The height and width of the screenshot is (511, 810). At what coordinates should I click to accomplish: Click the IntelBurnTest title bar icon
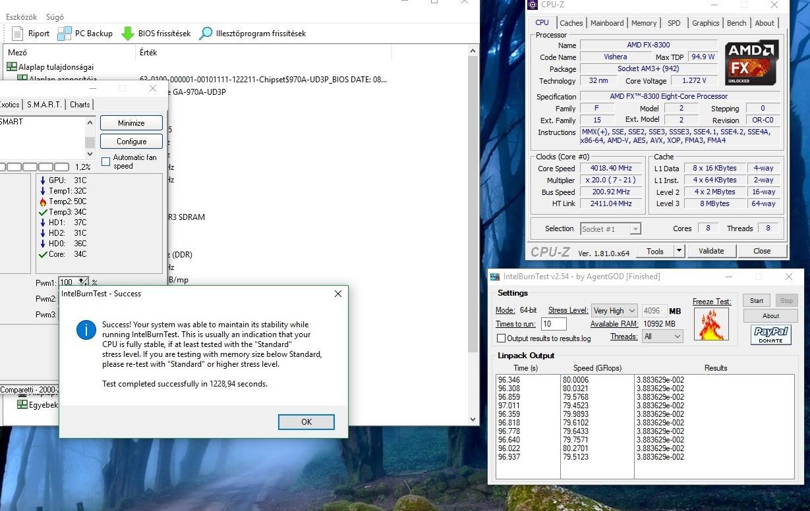coord(495,277)
